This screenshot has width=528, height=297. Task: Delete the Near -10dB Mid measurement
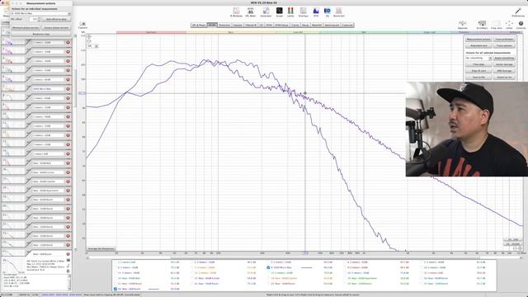pos(68,163)
